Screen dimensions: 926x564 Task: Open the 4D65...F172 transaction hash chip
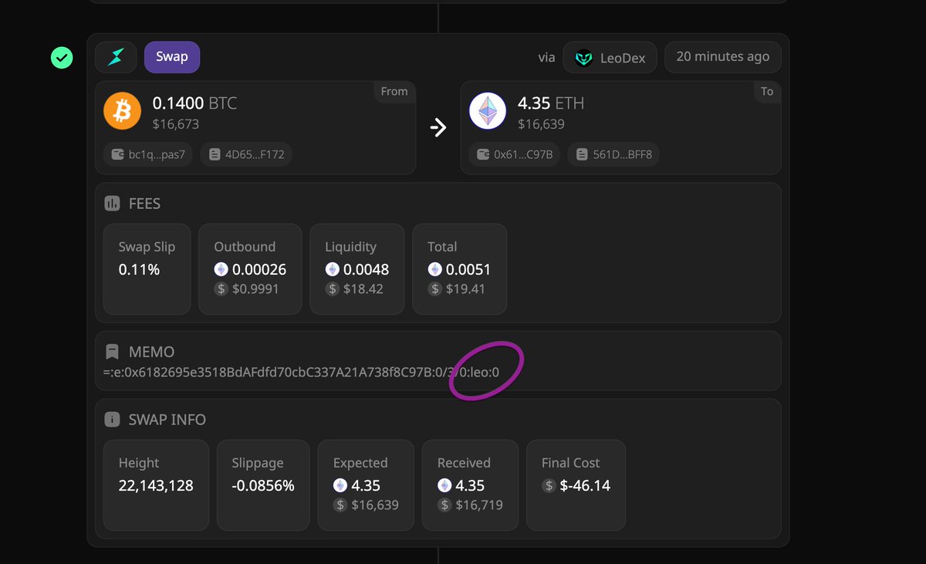coord(246,154)
